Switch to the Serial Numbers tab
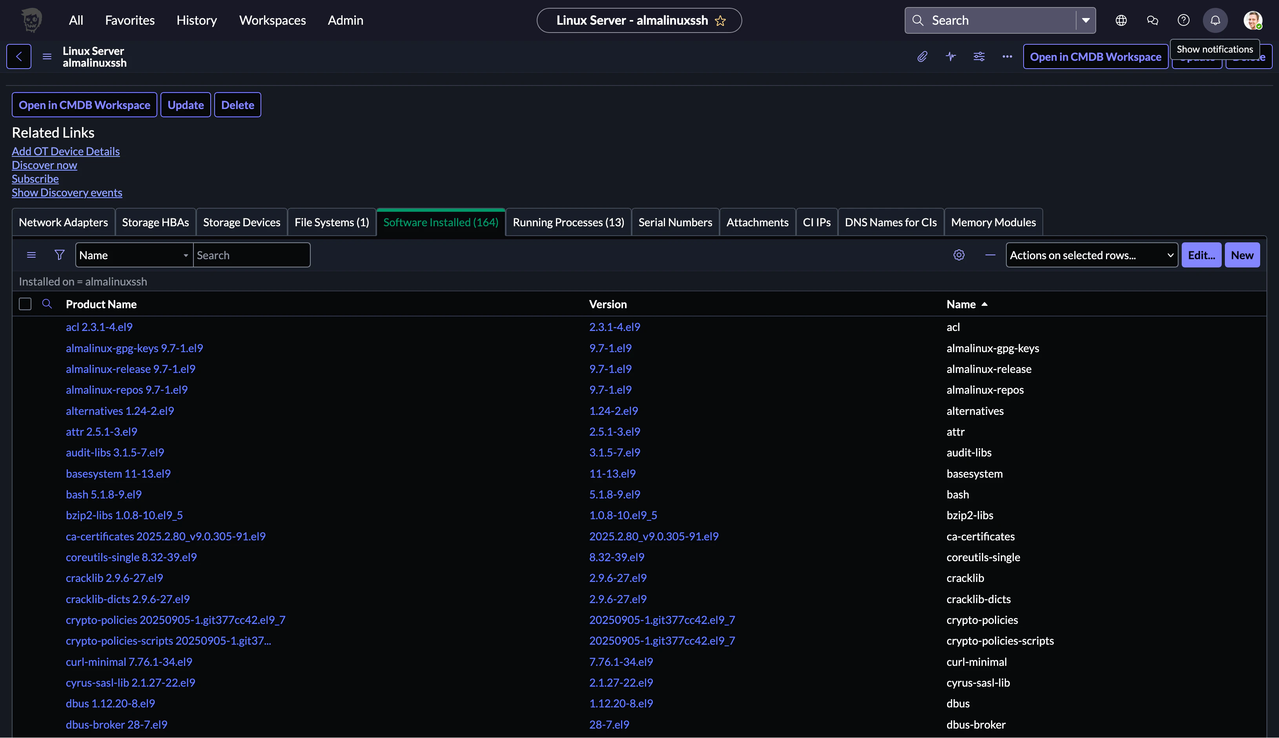1279x738 pixels. click(x=676, y=222)
